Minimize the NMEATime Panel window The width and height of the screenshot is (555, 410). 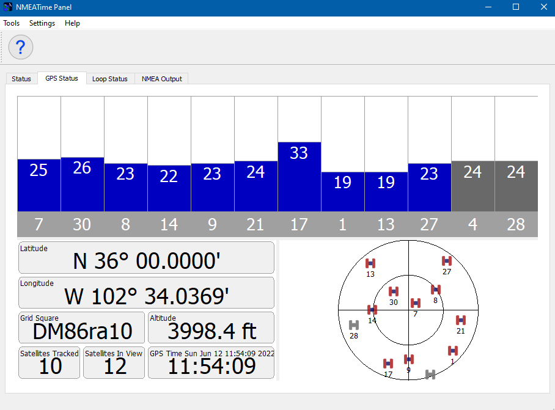tap(488, 7)
